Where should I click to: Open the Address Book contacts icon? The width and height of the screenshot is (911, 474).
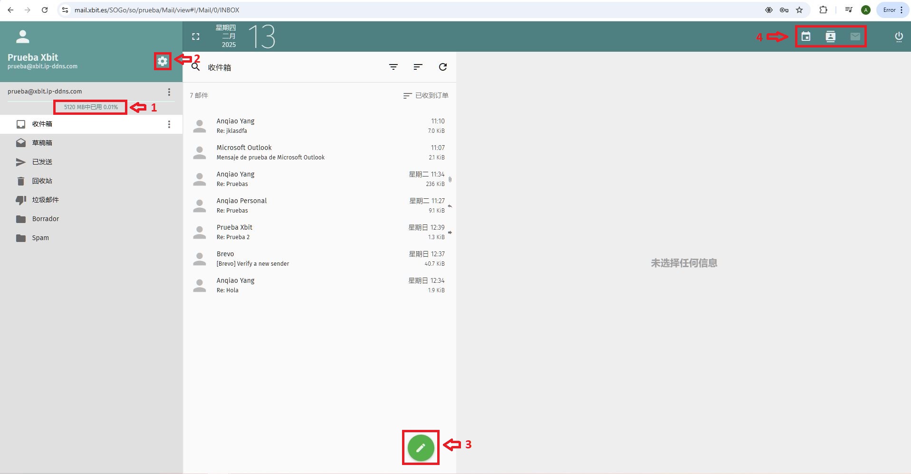click(831, 37)
